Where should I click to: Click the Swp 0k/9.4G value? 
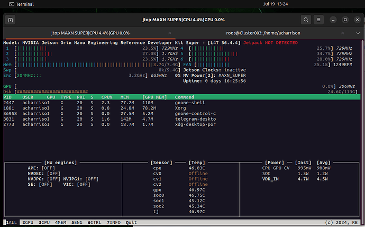[x=168, y=70]
